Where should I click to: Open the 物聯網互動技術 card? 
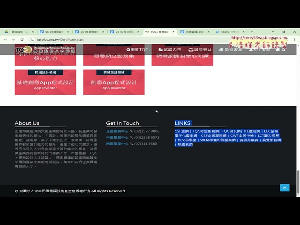coord(114,56)
